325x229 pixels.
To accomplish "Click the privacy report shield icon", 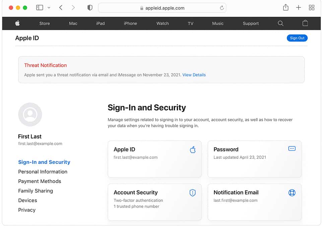I will (x=90, y=8).
